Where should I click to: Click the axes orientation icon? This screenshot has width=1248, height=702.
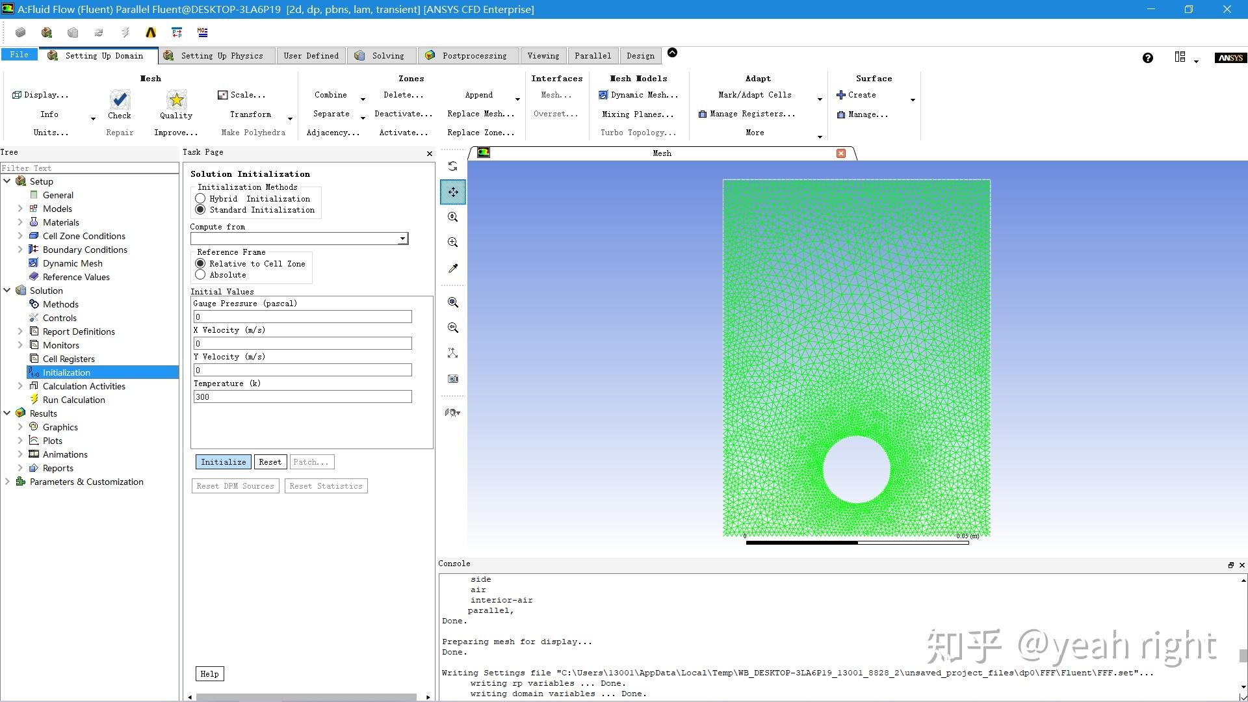[x=453, y=353]
